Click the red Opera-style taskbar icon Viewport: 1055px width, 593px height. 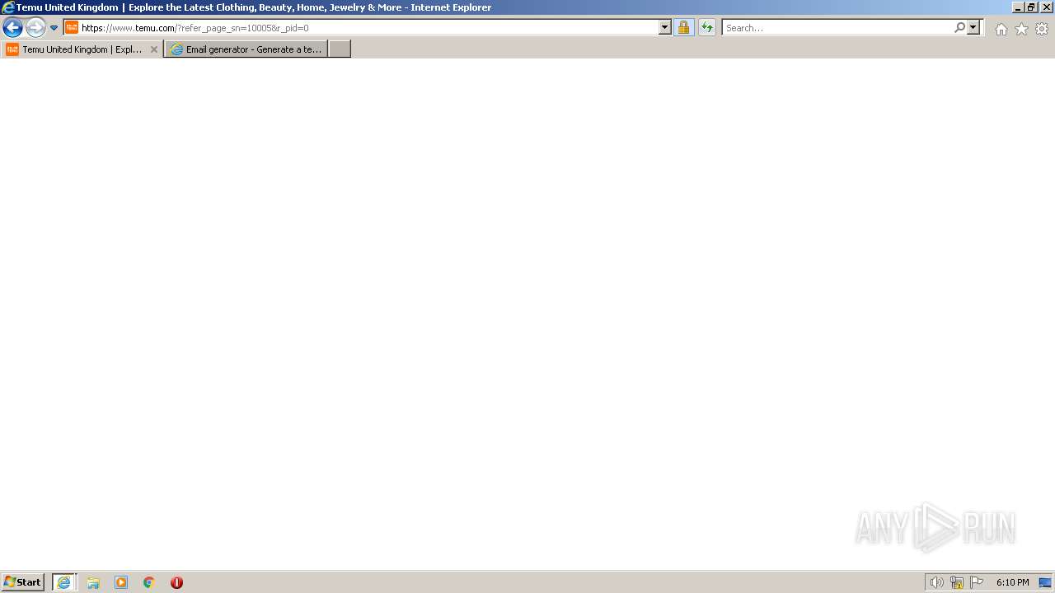tap(176, 582)
